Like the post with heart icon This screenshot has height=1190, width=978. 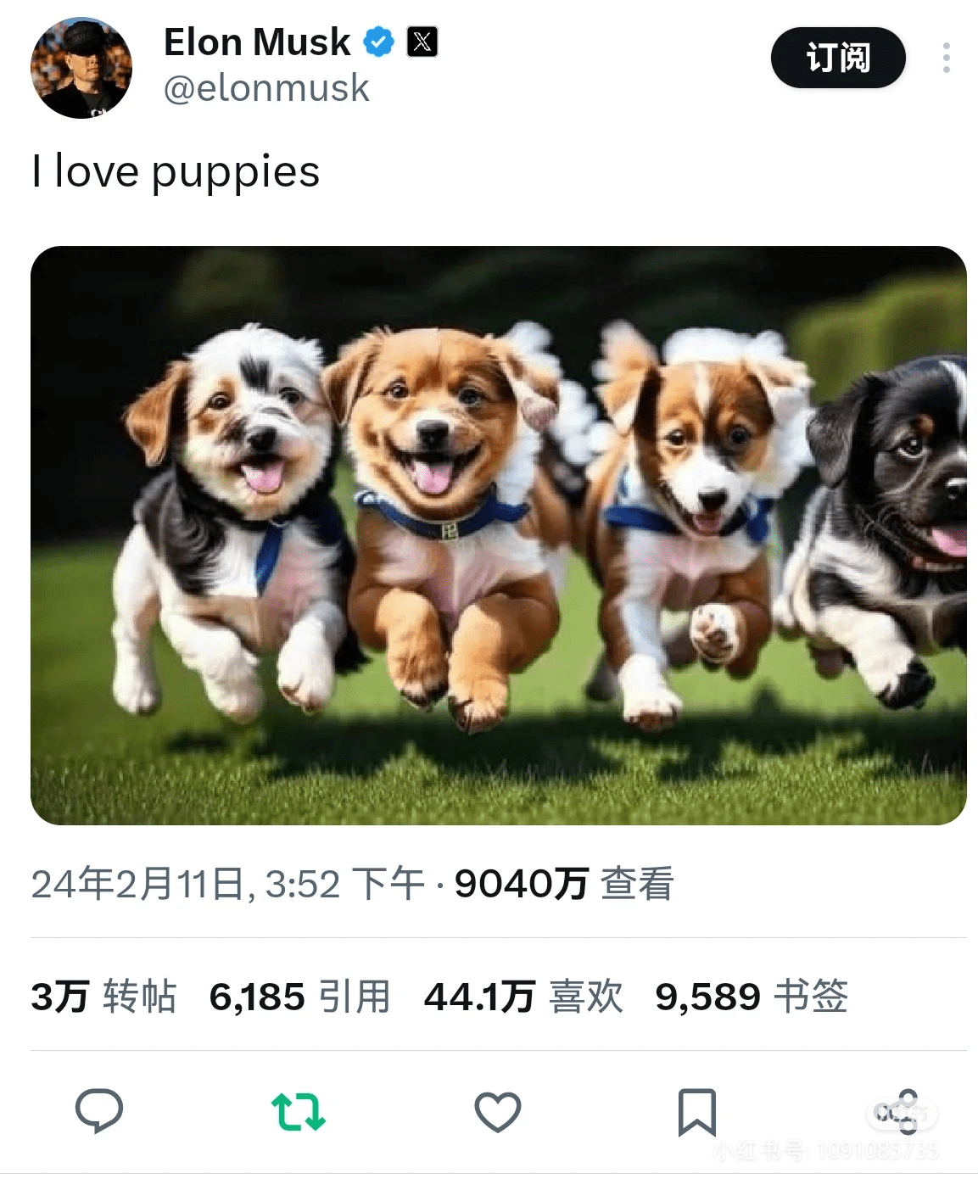498,1112
